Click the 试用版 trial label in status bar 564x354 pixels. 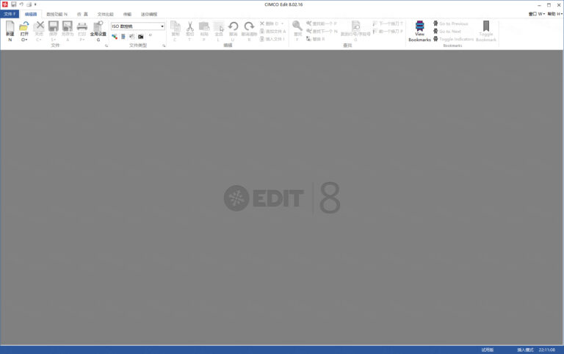click(488, 350)
